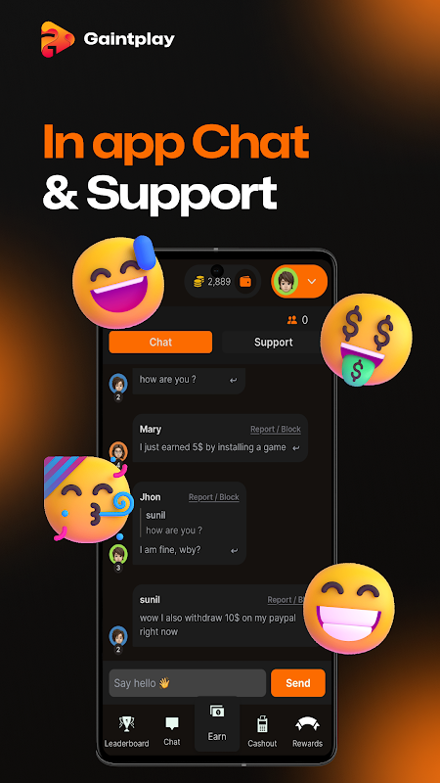Click Report / Block on Mary's message

(x=276, y=430)
